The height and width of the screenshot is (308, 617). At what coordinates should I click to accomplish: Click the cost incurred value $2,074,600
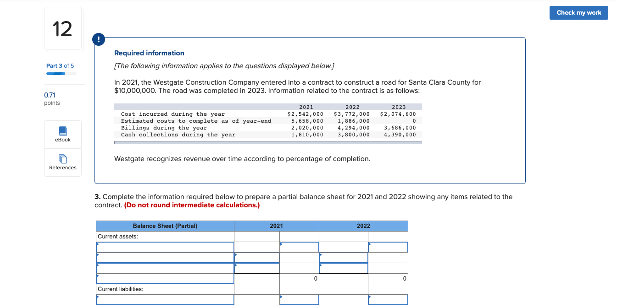click(x=398, y=114)
